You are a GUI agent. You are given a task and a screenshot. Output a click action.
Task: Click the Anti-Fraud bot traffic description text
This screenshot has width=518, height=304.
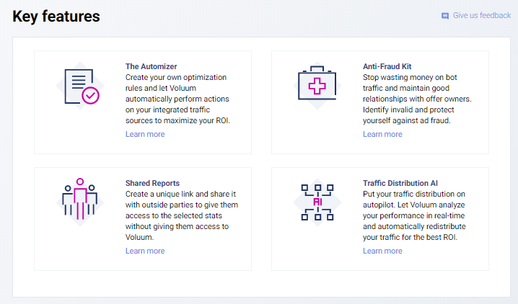coord(417,99)
